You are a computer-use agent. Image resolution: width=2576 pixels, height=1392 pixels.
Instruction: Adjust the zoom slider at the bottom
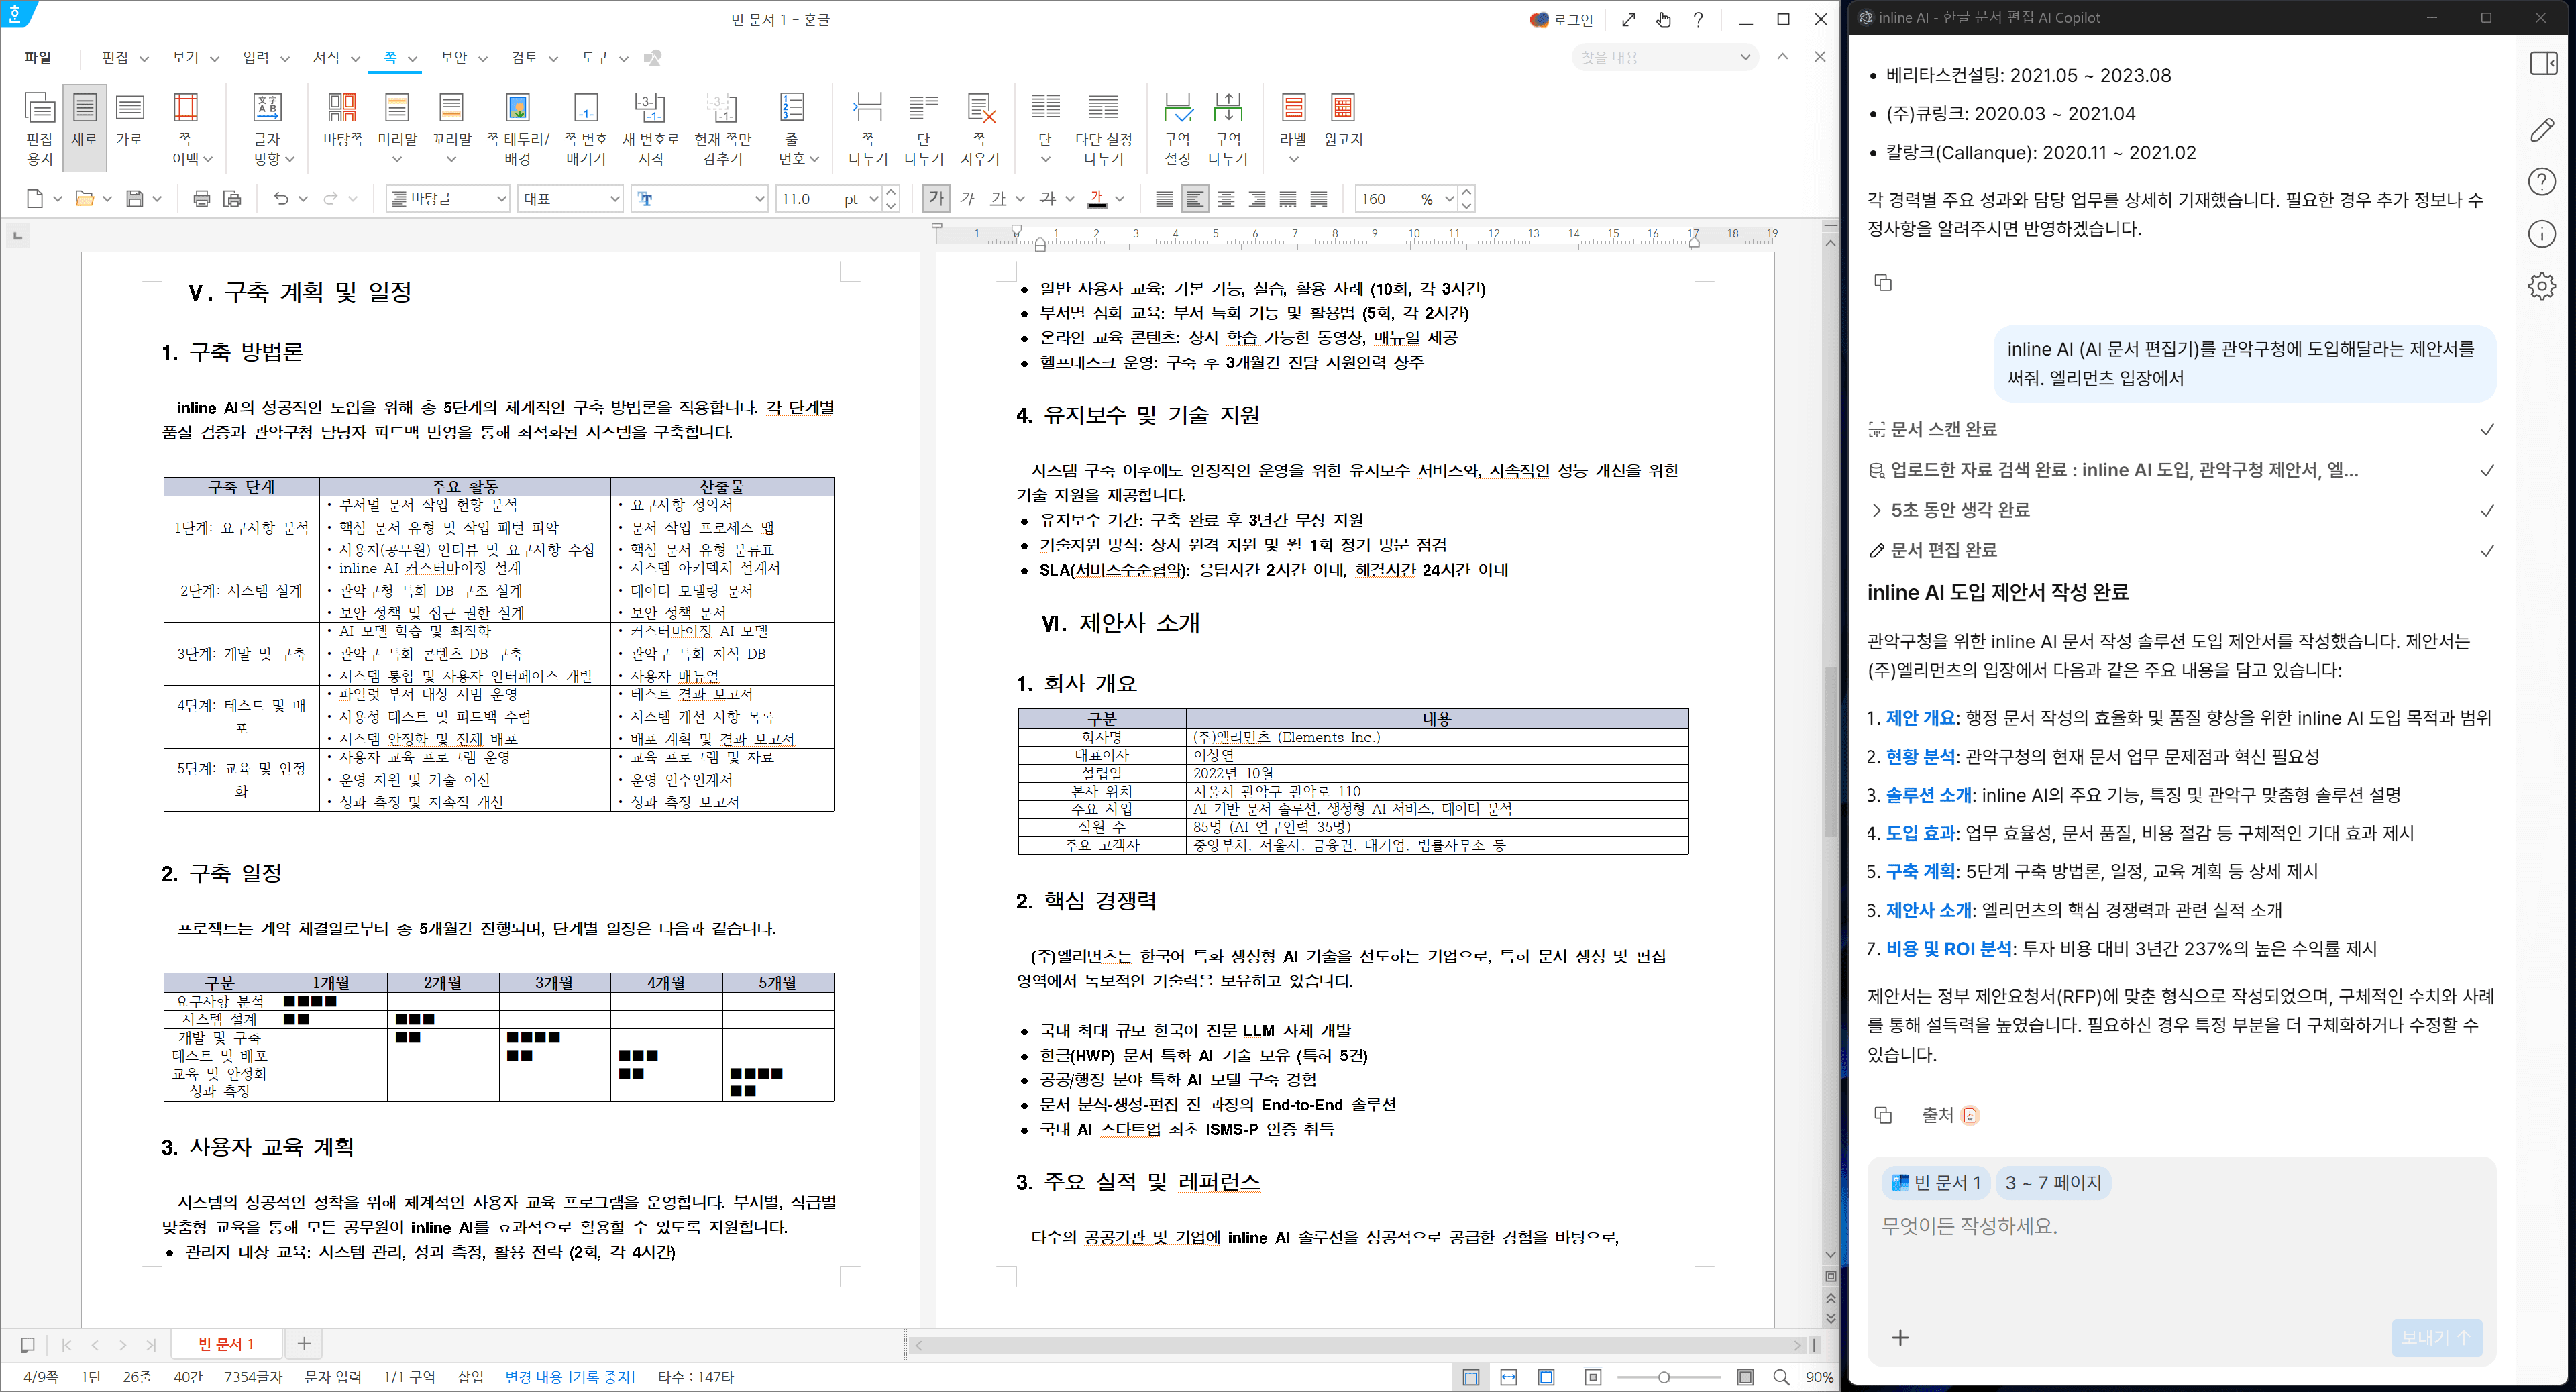point(1663,1376)
